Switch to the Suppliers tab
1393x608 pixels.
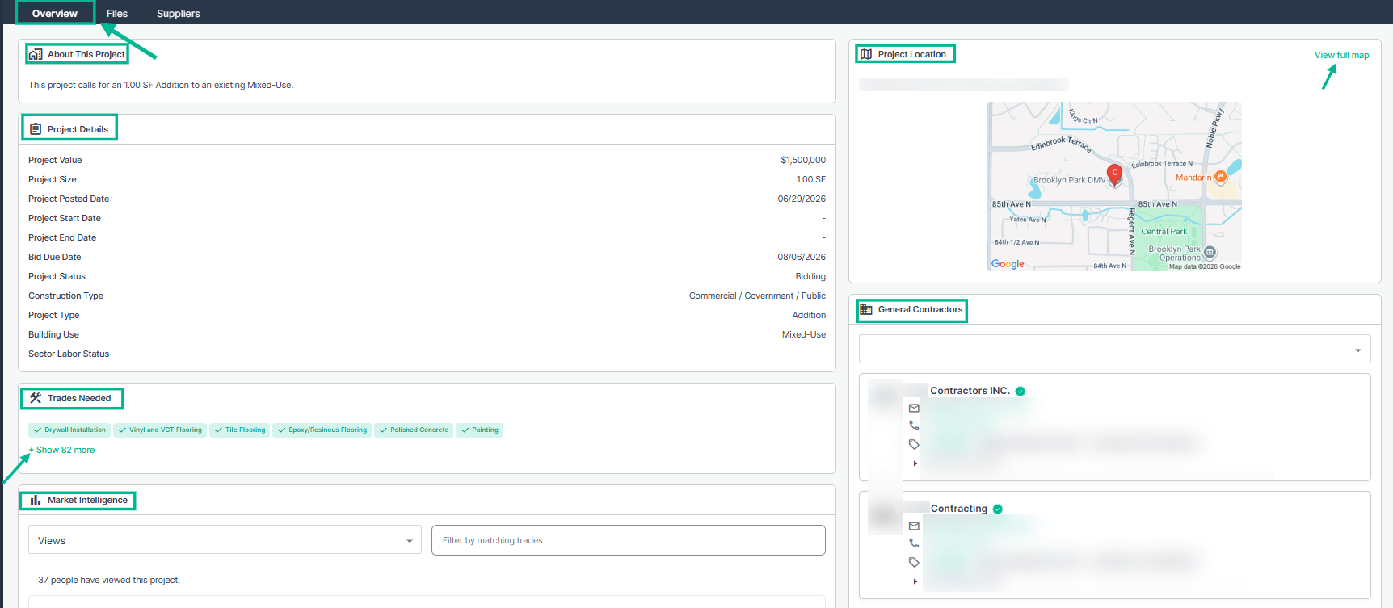pyautogui.click(x=179, y=13)
